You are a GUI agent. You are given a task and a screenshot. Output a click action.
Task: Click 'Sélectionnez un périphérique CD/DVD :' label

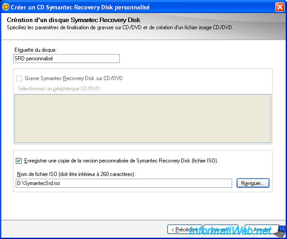pos(60,89)
